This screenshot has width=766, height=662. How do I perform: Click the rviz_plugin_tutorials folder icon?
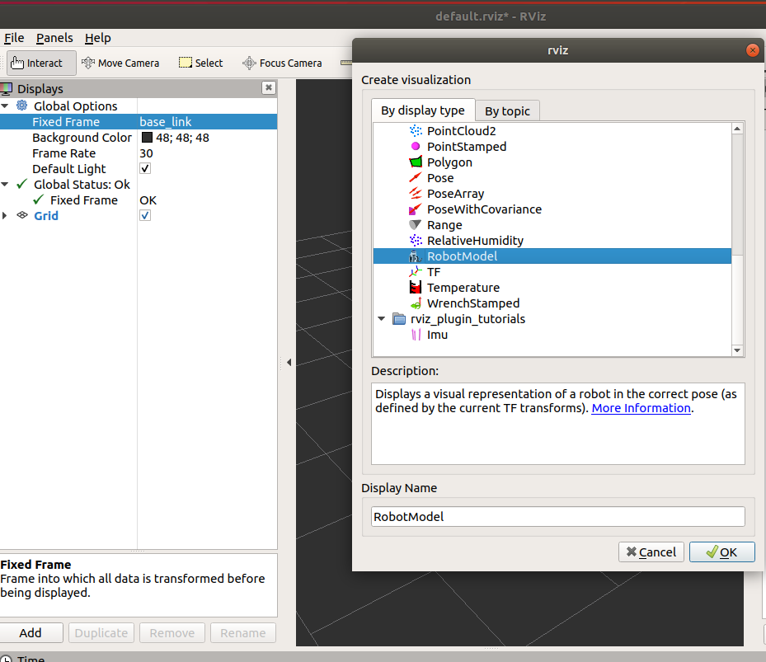pyautogui.click(x=399, y=319)
